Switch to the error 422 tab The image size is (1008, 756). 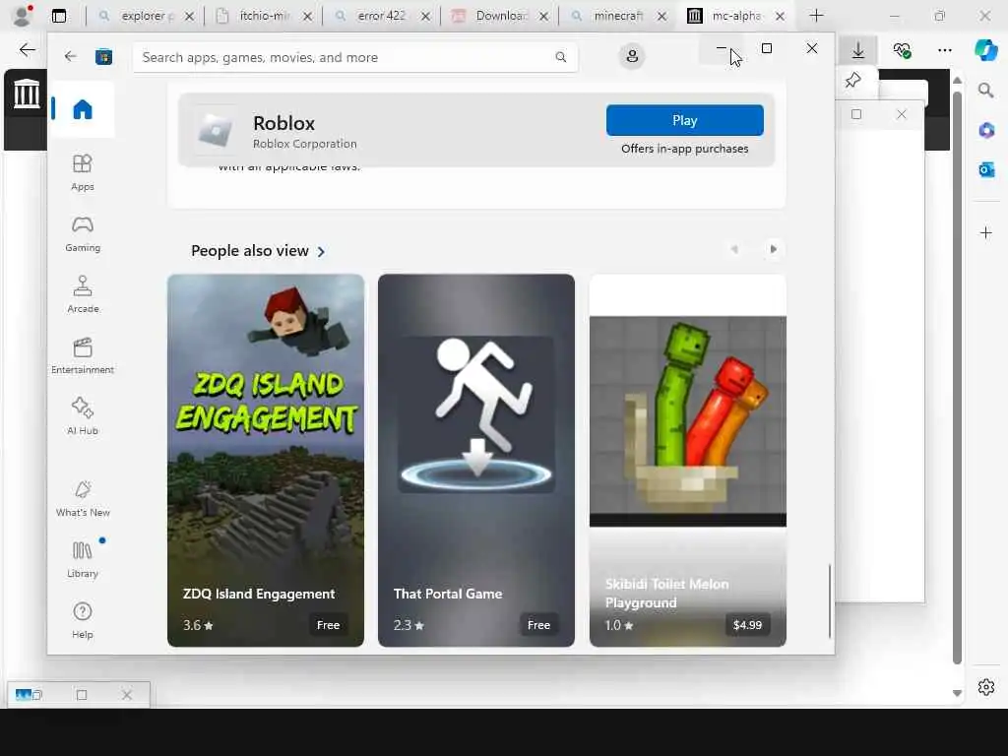click(382, 16)
